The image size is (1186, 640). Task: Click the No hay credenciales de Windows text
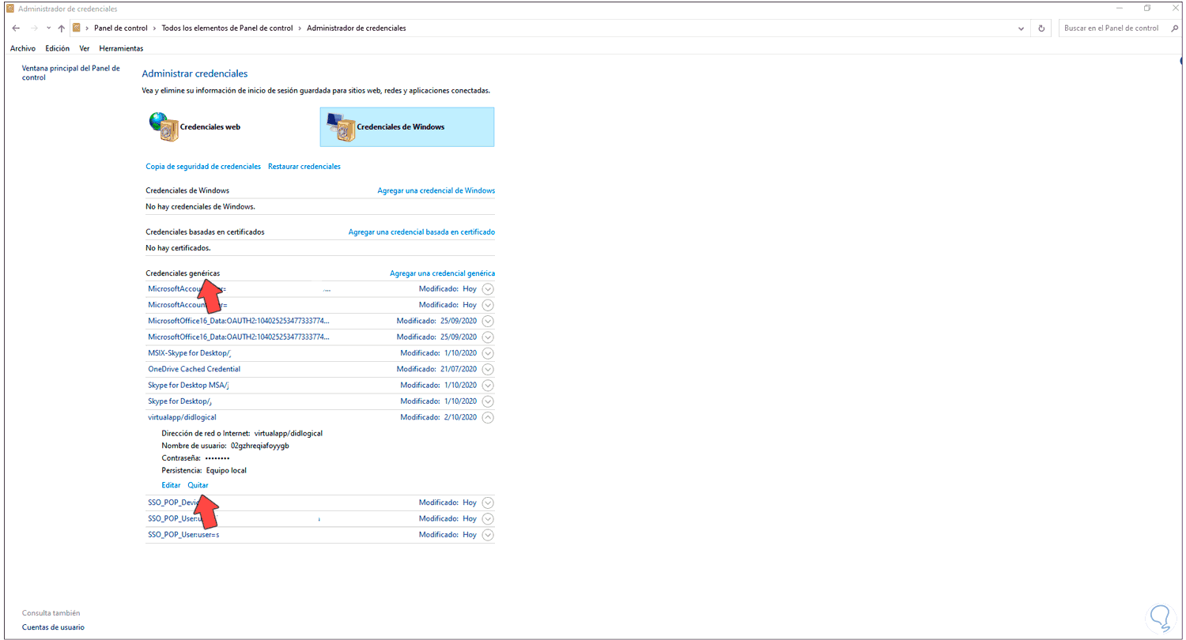pos(201,207)
